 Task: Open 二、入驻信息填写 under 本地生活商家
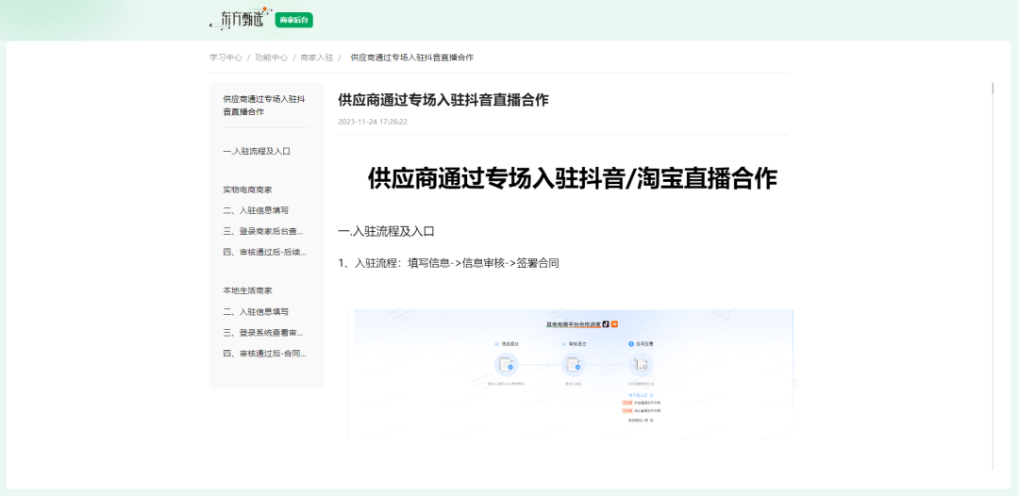[256, 311]
